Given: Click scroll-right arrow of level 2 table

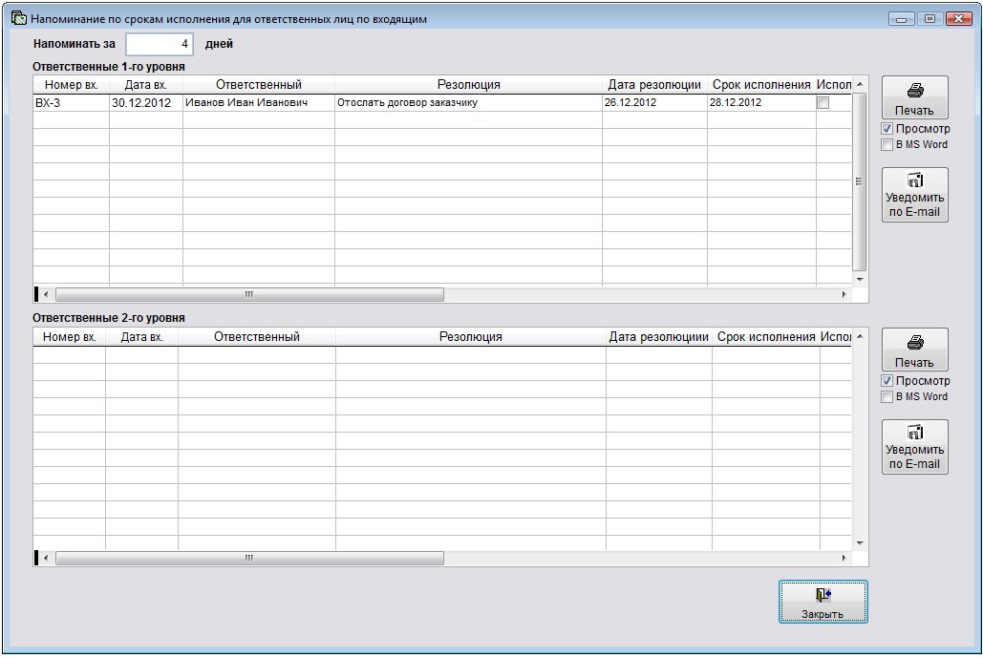Looking at the screenshot, I should coord(844,558).
